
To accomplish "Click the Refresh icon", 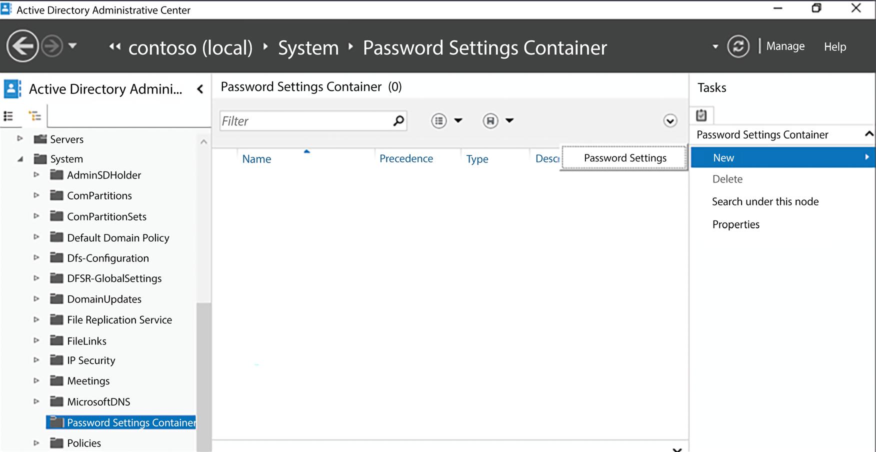I will click(738, 46).
